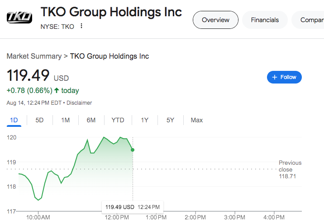
Task: Switch the chart to 1M range
Action: point(66,120)
